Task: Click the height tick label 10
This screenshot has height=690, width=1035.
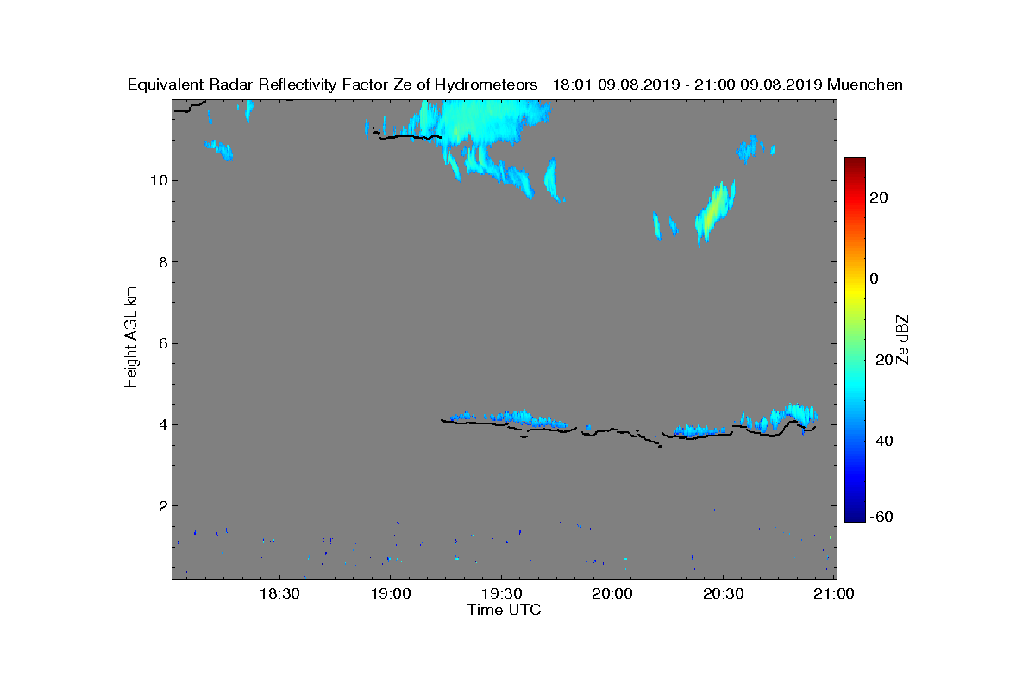Action: click(x=158, y=180)
